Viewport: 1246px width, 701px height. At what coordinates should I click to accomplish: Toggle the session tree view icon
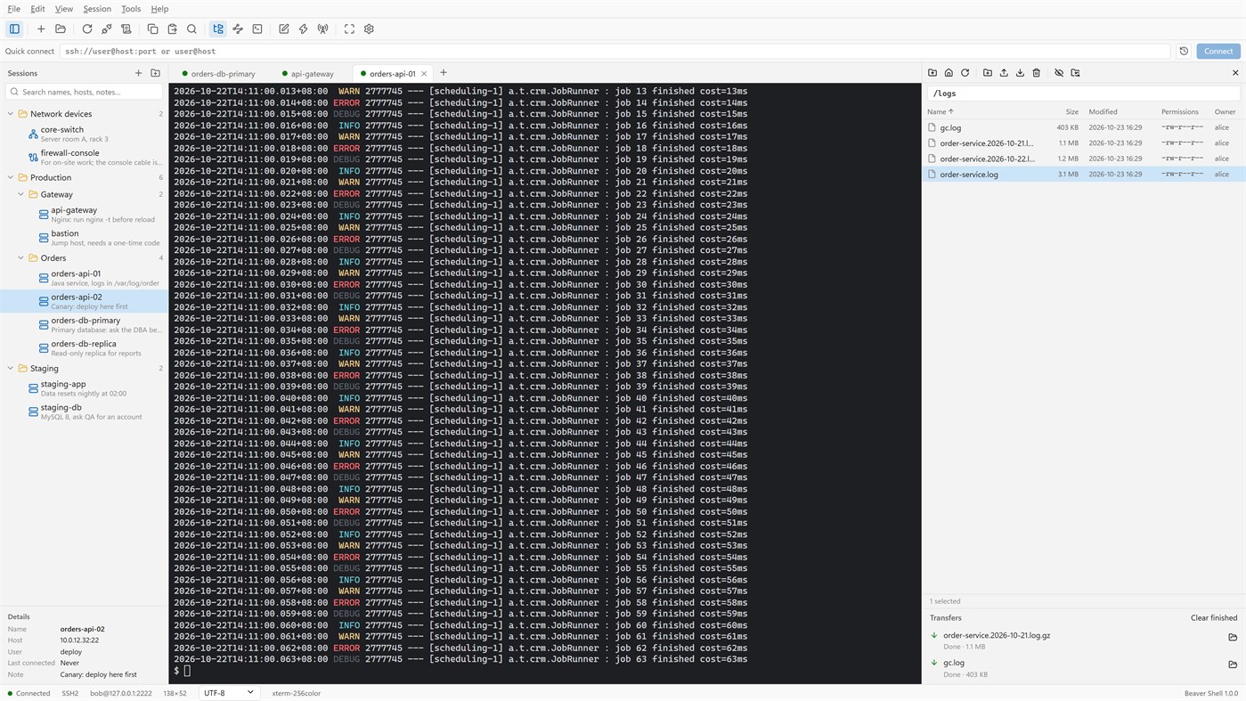(218, 29)
